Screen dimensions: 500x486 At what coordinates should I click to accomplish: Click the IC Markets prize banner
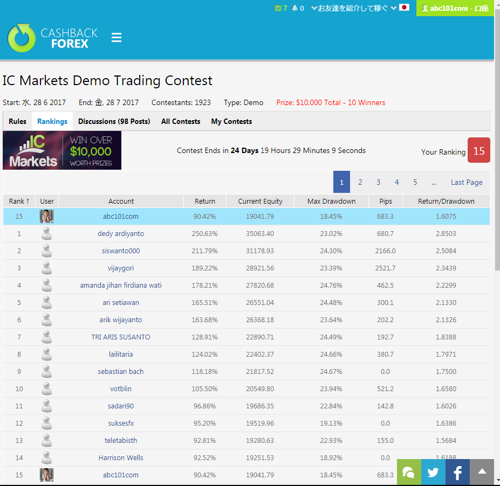(x=62, y=150)
